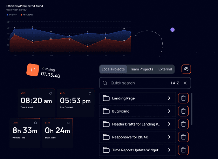Click the Landing Page folder icon
Image resolution: width=218 pixels, height=159 pixels.
106,98
